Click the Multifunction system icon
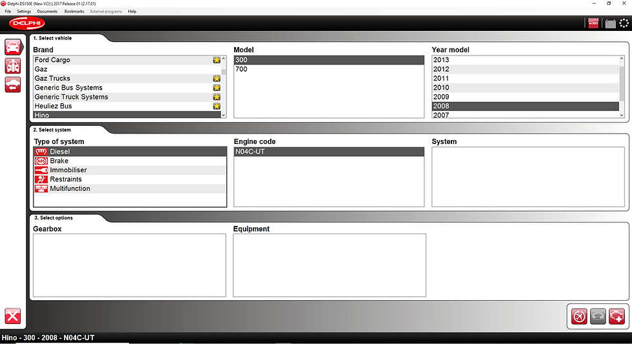632x344 pixels. click(x=41, y=188)
